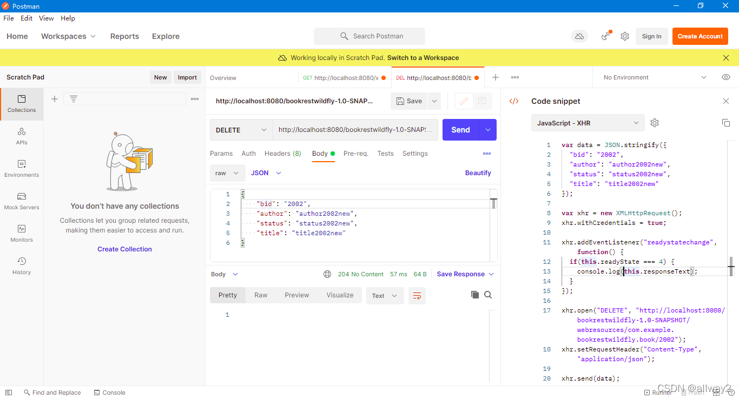The height and width of the screenshot is (399, 739).
Task: Open the APIs sidebar section
Action: point(22,136)
